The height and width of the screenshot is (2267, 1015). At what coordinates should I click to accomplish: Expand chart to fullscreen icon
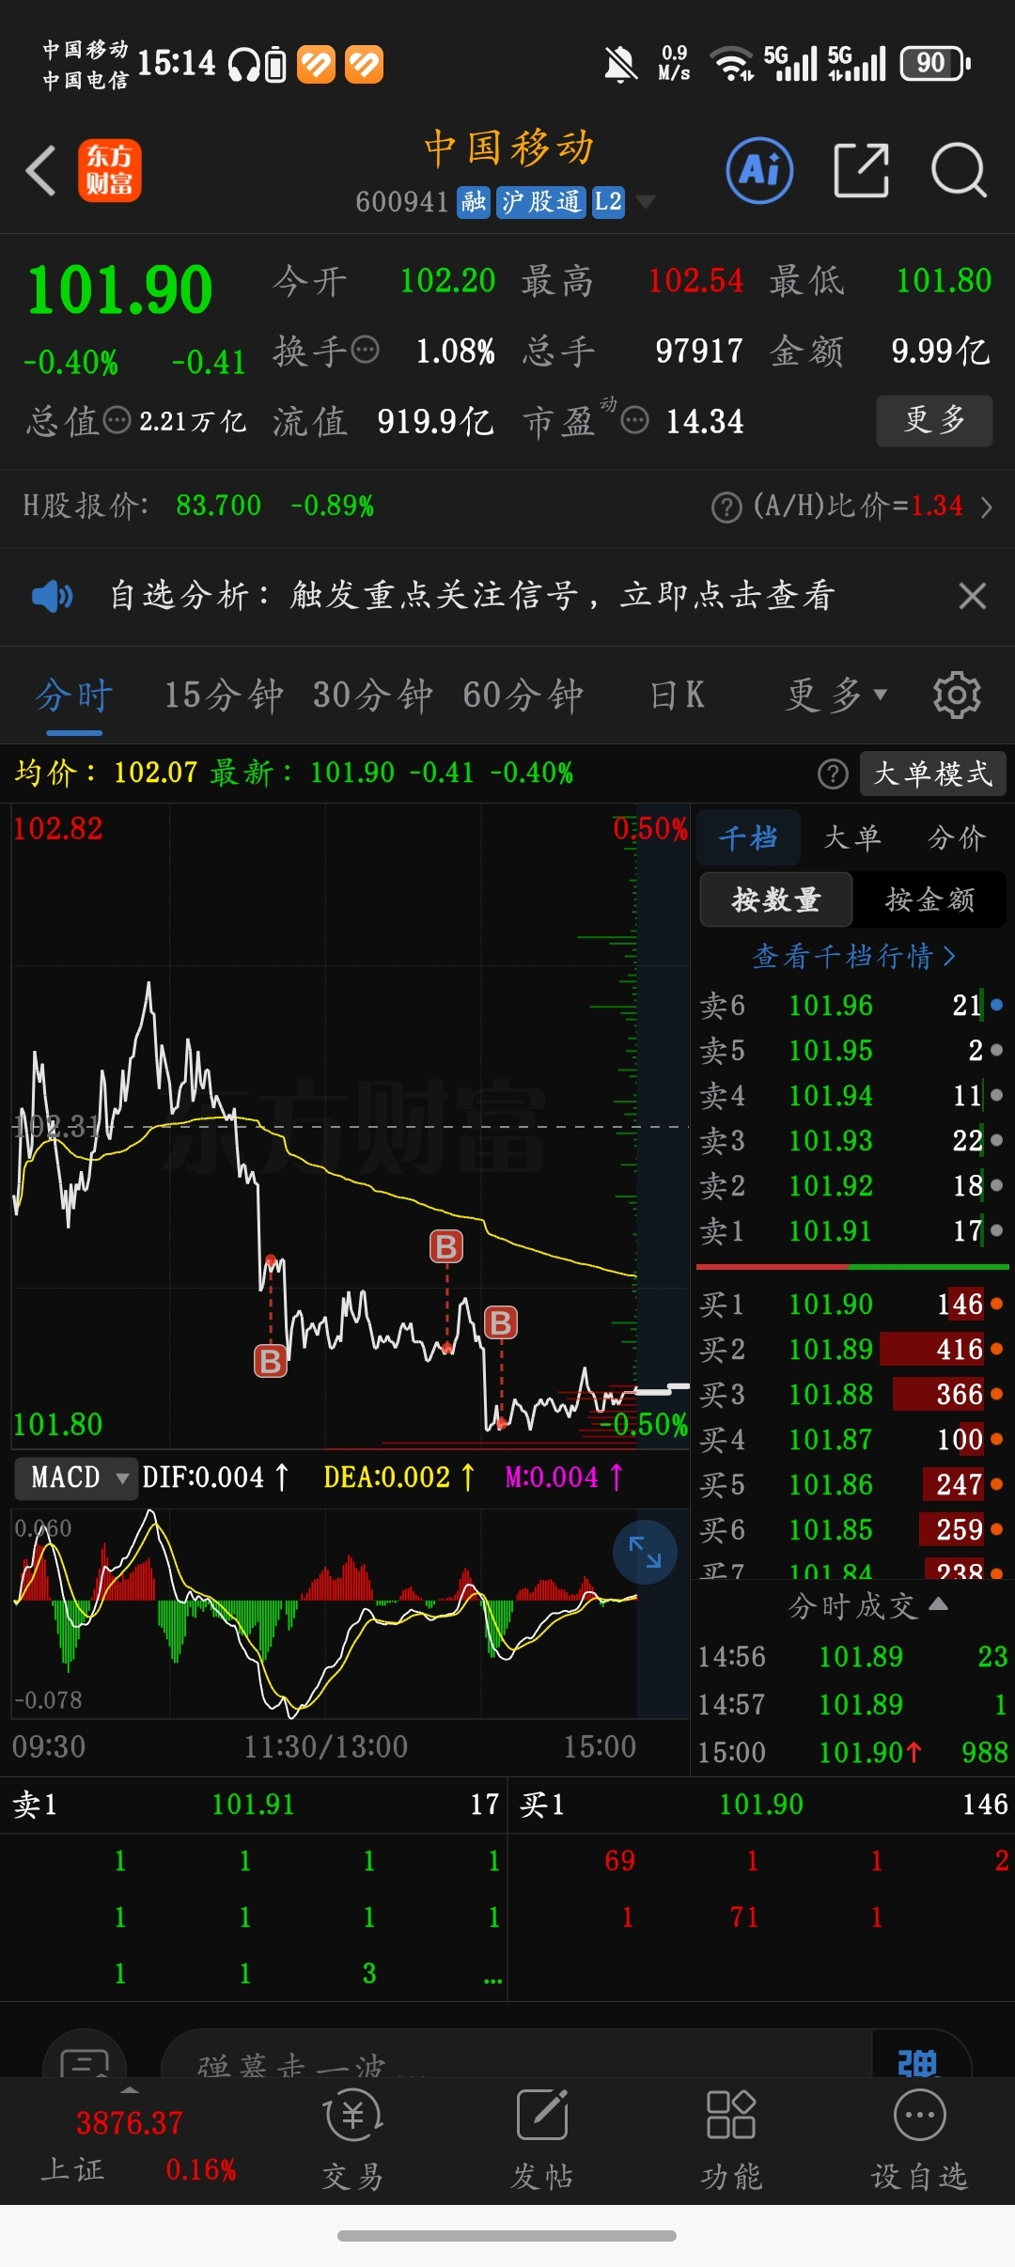pyautogui.click(x=645, y=1552)
